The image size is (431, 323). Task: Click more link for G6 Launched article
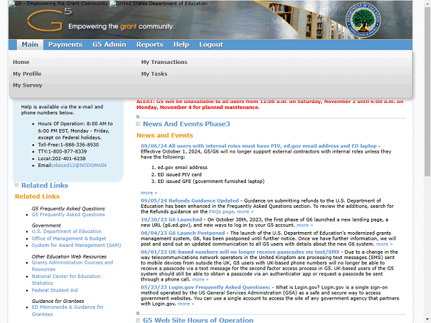click(305, 225)
